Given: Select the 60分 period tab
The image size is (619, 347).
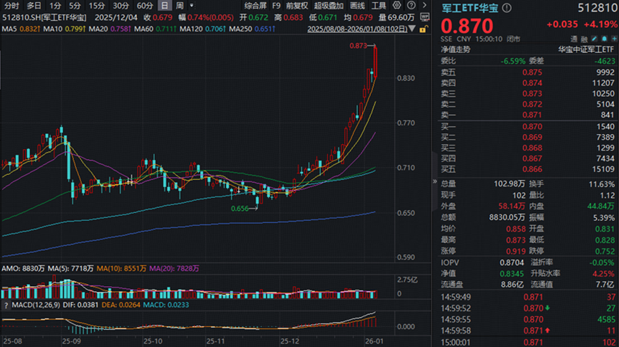Looking at the screenshot, I should point(144,5).
